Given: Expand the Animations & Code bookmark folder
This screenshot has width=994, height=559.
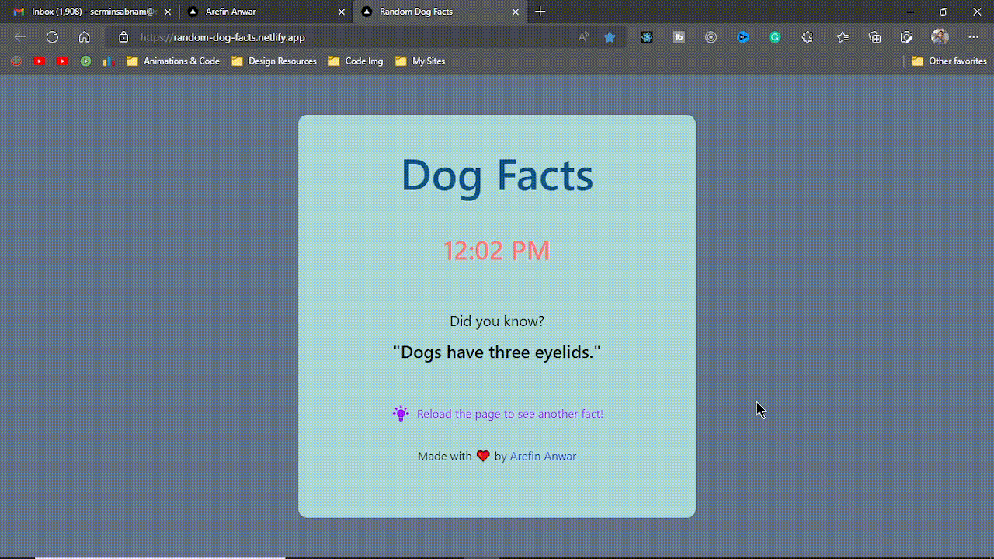Looking at the screenshot, I should tap(173, 61).
